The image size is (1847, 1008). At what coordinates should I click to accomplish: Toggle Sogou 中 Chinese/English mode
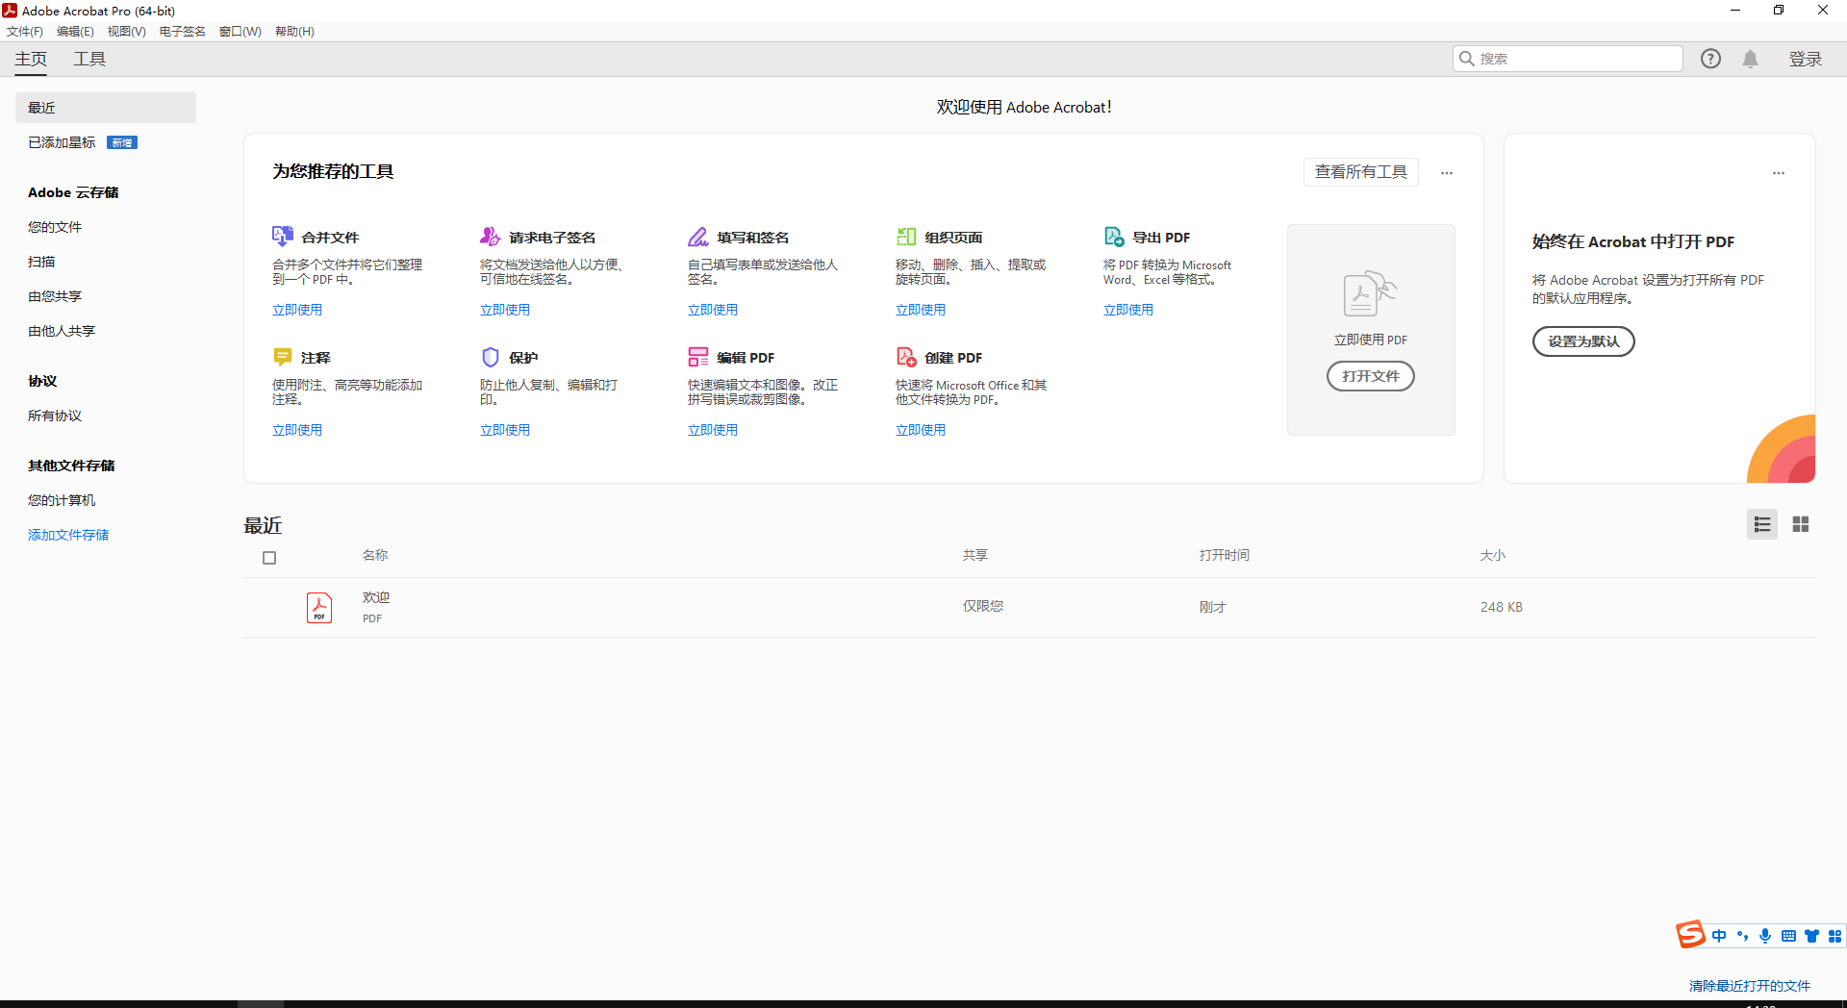1719,936
